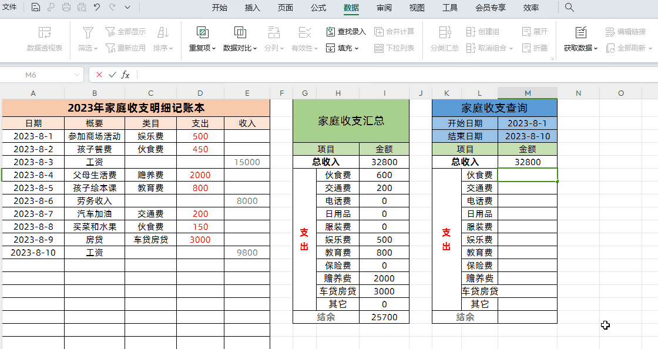Expand the quick access toolbar chevron
The width and height of the screenshot is (658, 349).
coord(127,7)
